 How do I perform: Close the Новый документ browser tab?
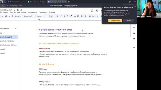tap(65, 2)
